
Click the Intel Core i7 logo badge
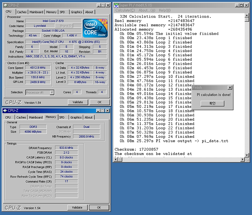[95, 28]
